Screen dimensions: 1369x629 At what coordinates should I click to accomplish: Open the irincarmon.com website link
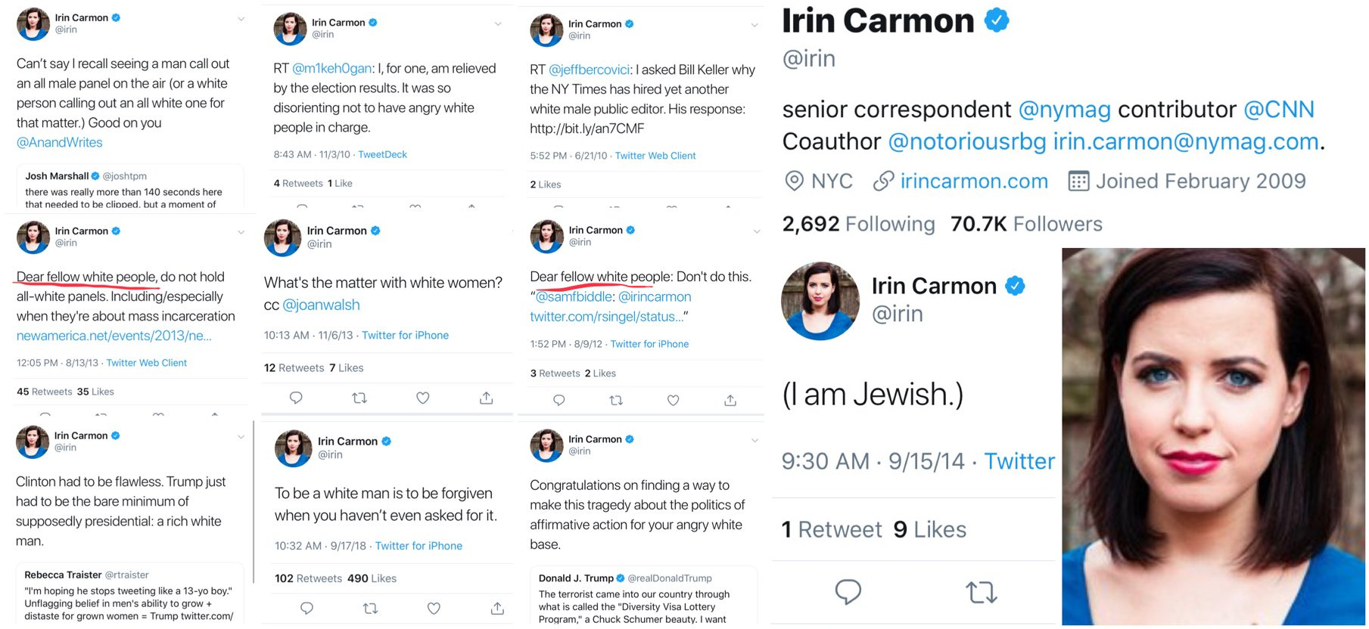pos(973,181)
